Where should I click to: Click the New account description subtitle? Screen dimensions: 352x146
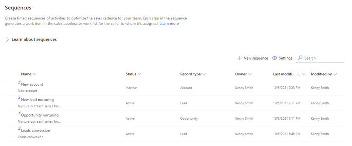click(28, 91)
